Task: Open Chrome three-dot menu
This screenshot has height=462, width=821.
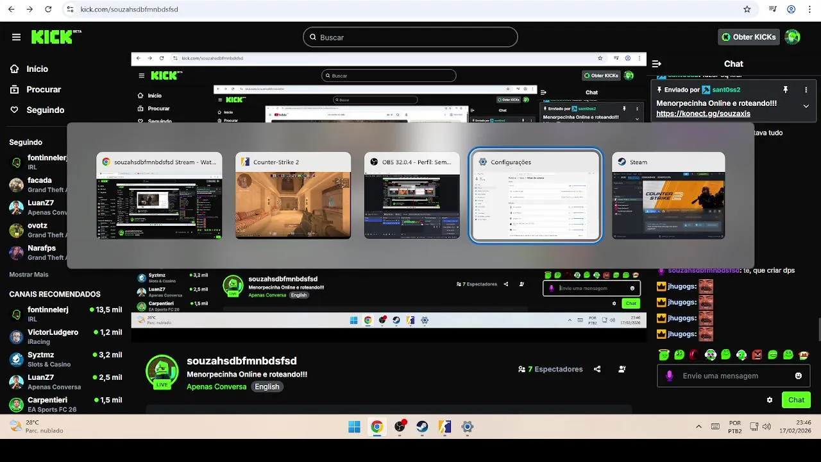Action: (x=810, y=10)
